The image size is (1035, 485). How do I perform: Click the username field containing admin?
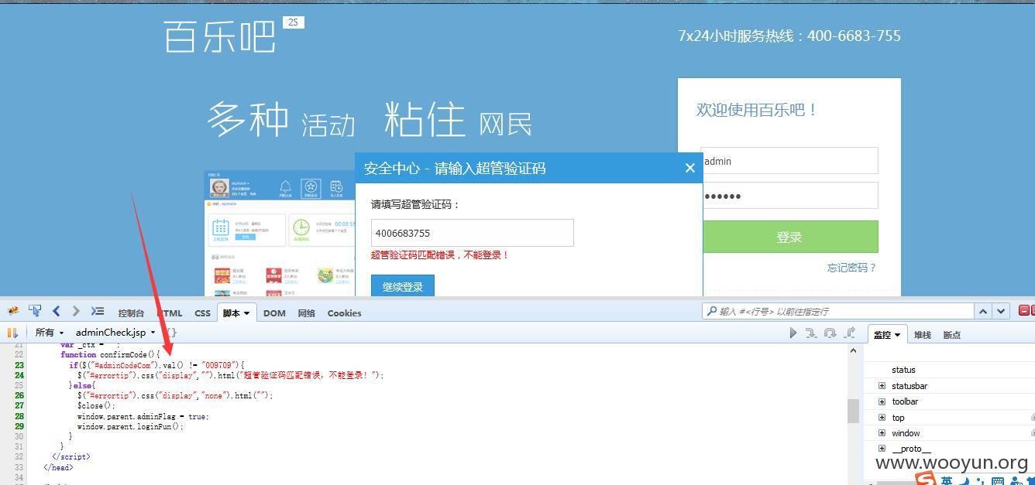(789, 161)
